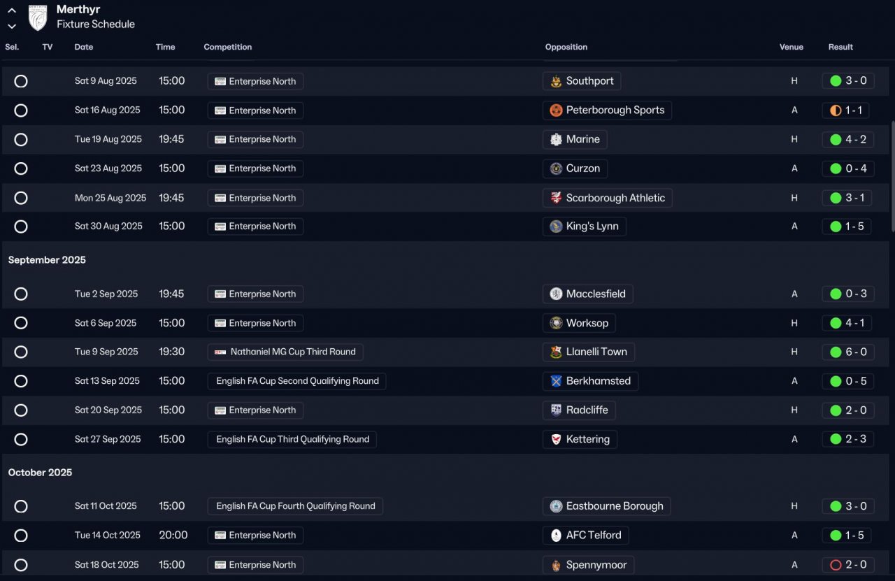The height and width of the screenshot is (581, 895).
Task: Open the 0-5 result at Berkhamsted
Action: click(x=847, y=381)
